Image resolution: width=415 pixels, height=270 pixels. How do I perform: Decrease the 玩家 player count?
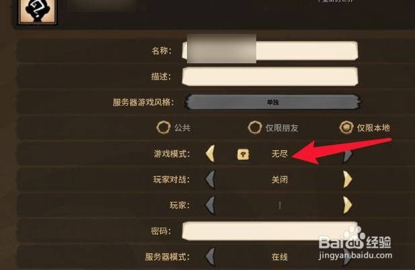(x=210, y=205)
